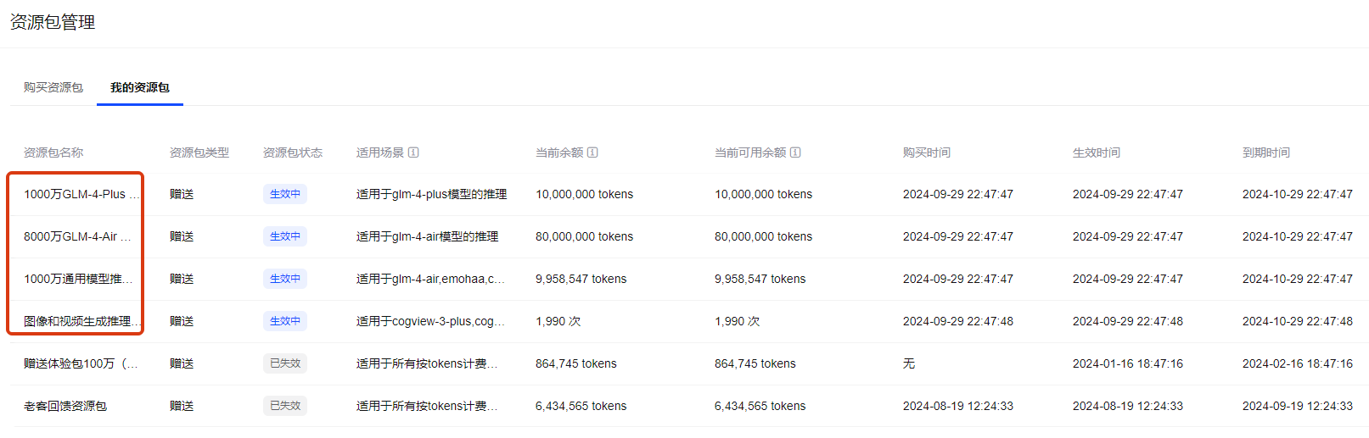Click scenario text in 老客回馈资源包 row
The height and width of the screenshot is (438, 1369).
point(427,406)
